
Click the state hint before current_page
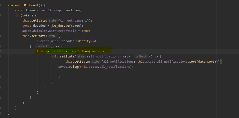pos(53,21)
